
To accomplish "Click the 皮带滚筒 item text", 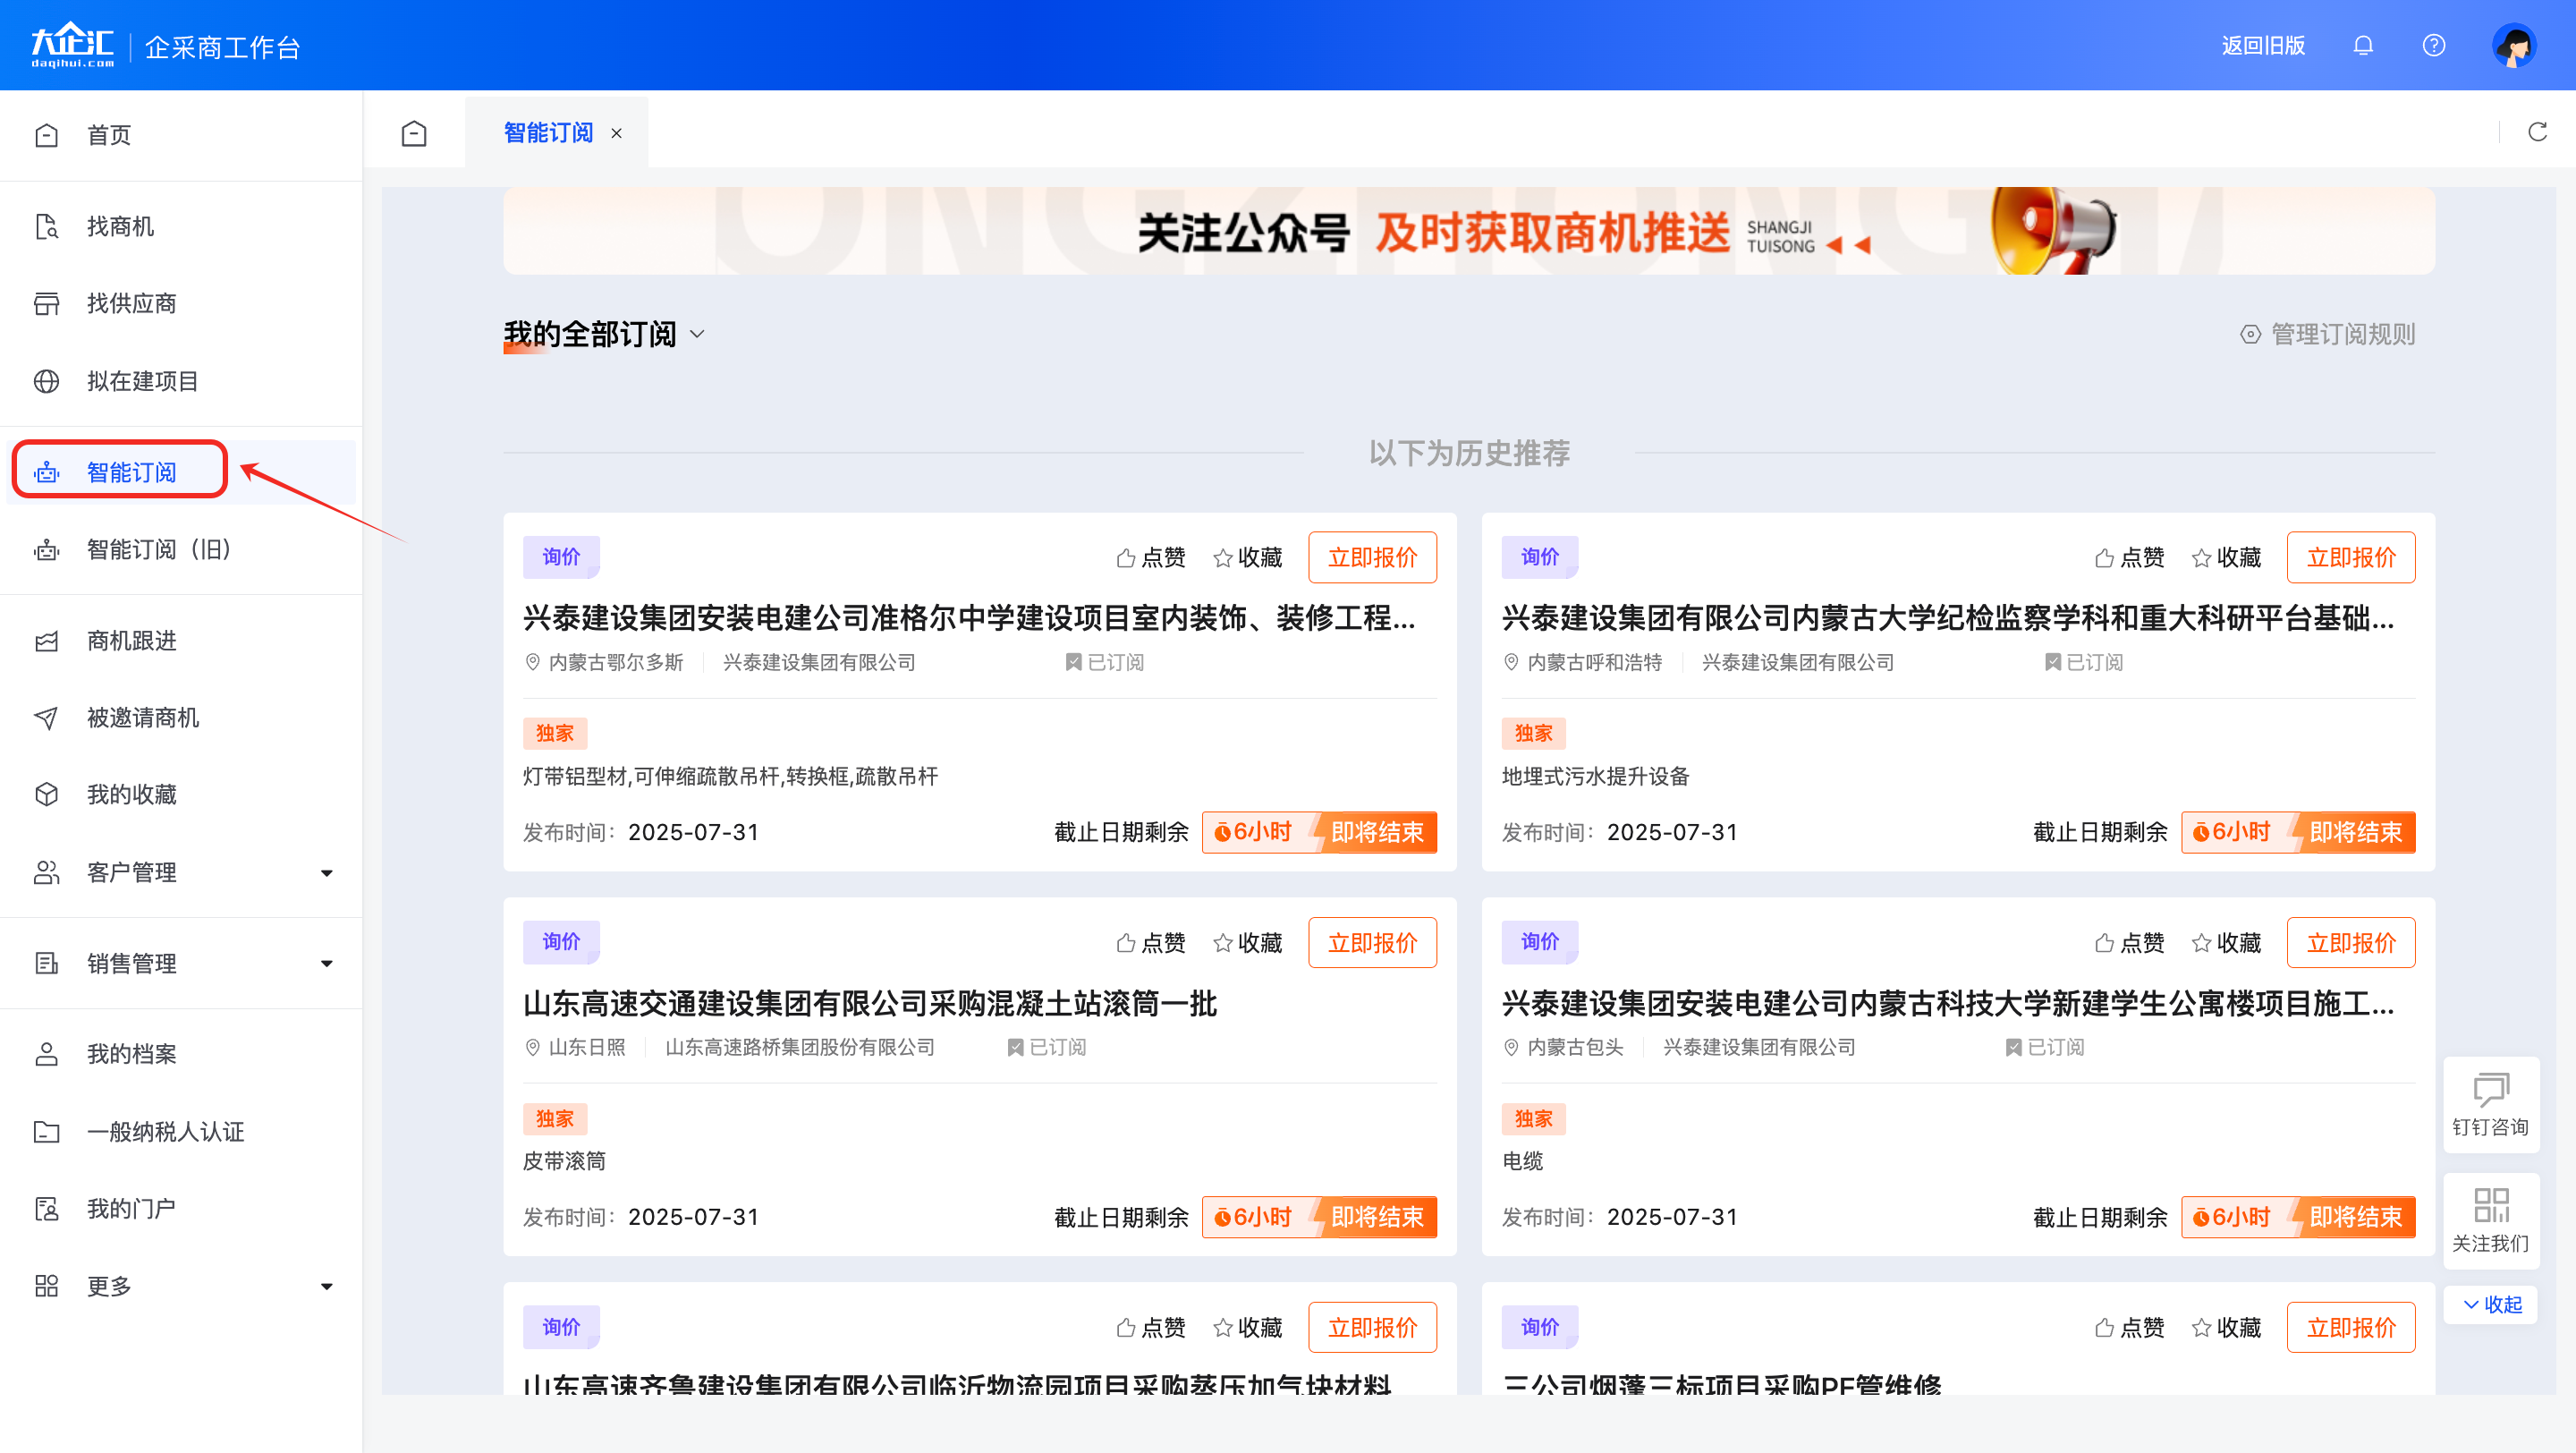I will tap(564, 1161).
